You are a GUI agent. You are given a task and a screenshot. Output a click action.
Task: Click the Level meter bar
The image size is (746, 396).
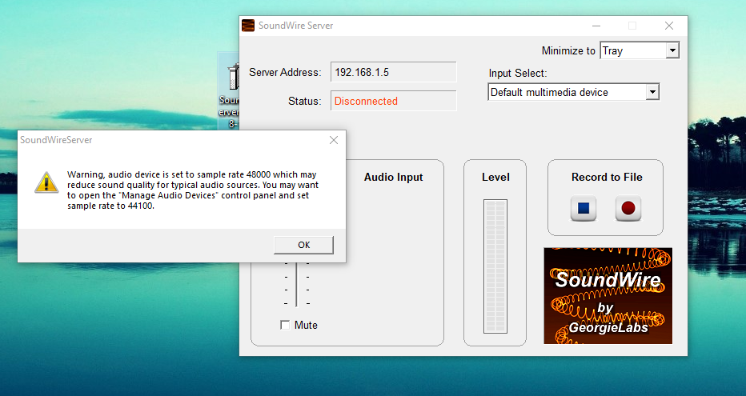[x=495, y=266]
